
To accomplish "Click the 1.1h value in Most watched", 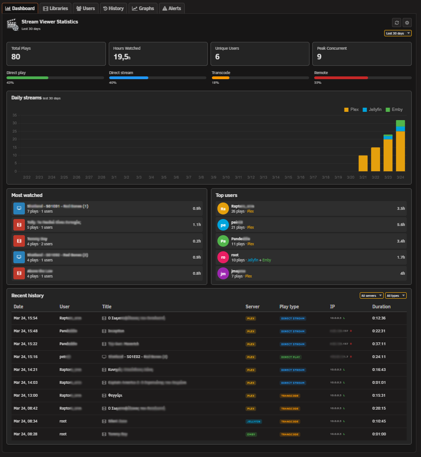I will pos(197,225).
